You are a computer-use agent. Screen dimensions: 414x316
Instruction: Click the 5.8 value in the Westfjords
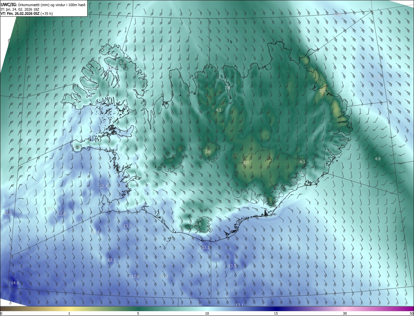[123, 62]
